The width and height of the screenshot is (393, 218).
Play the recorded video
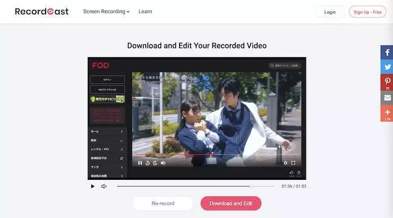(93, 187)
